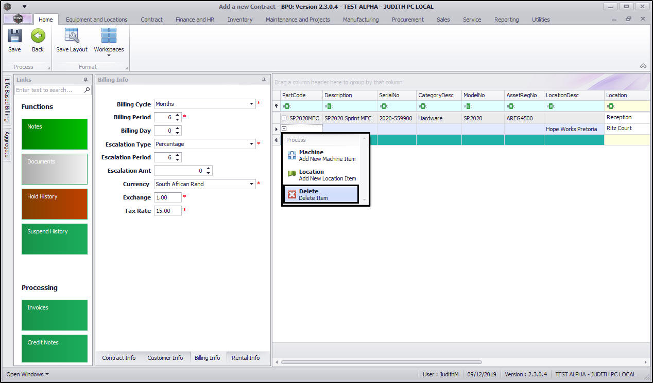
Task: Click the Tax Rate field
Action: click(167, 211)
